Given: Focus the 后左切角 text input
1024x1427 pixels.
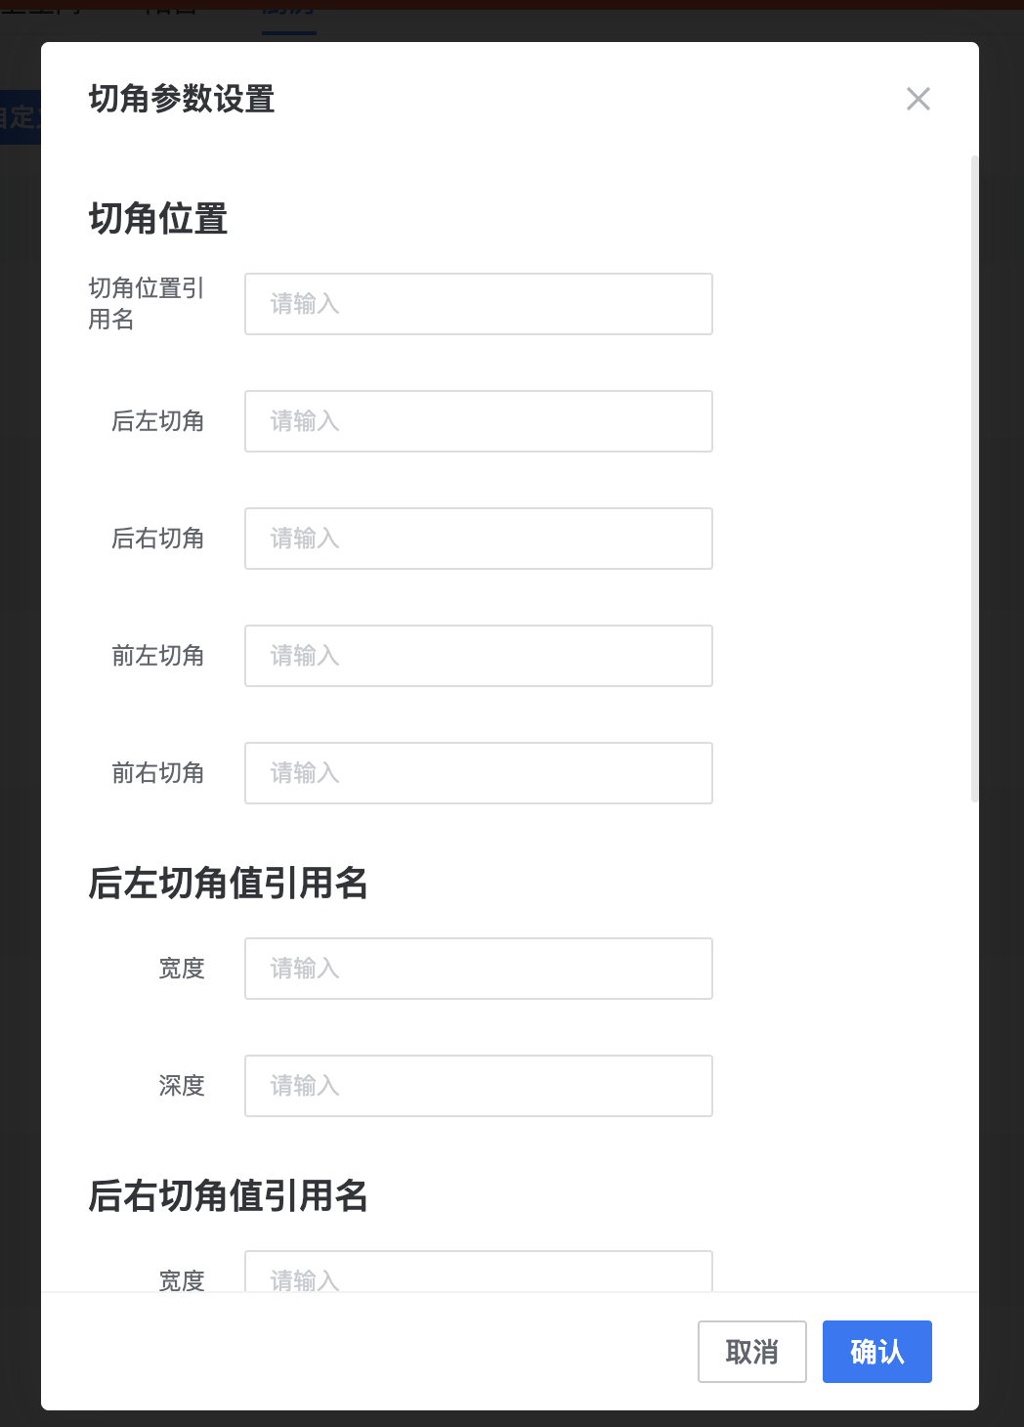Looking at the screenshot, I should click(x=478, y=421).
